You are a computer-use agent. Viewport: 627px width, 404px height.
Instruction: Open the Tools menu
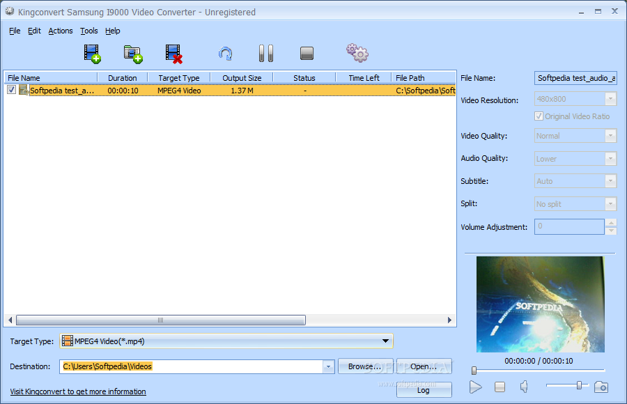click(88, 31)
